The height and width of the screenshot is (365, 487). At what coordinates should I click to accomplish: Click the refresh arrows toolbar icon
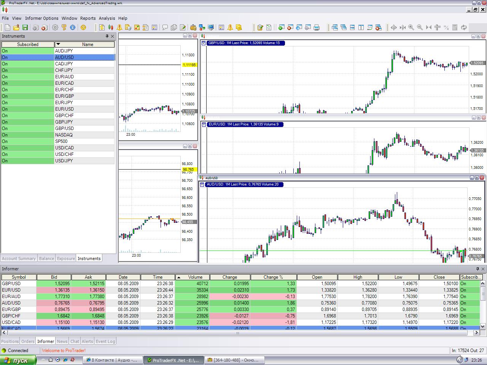coord(464,27)
